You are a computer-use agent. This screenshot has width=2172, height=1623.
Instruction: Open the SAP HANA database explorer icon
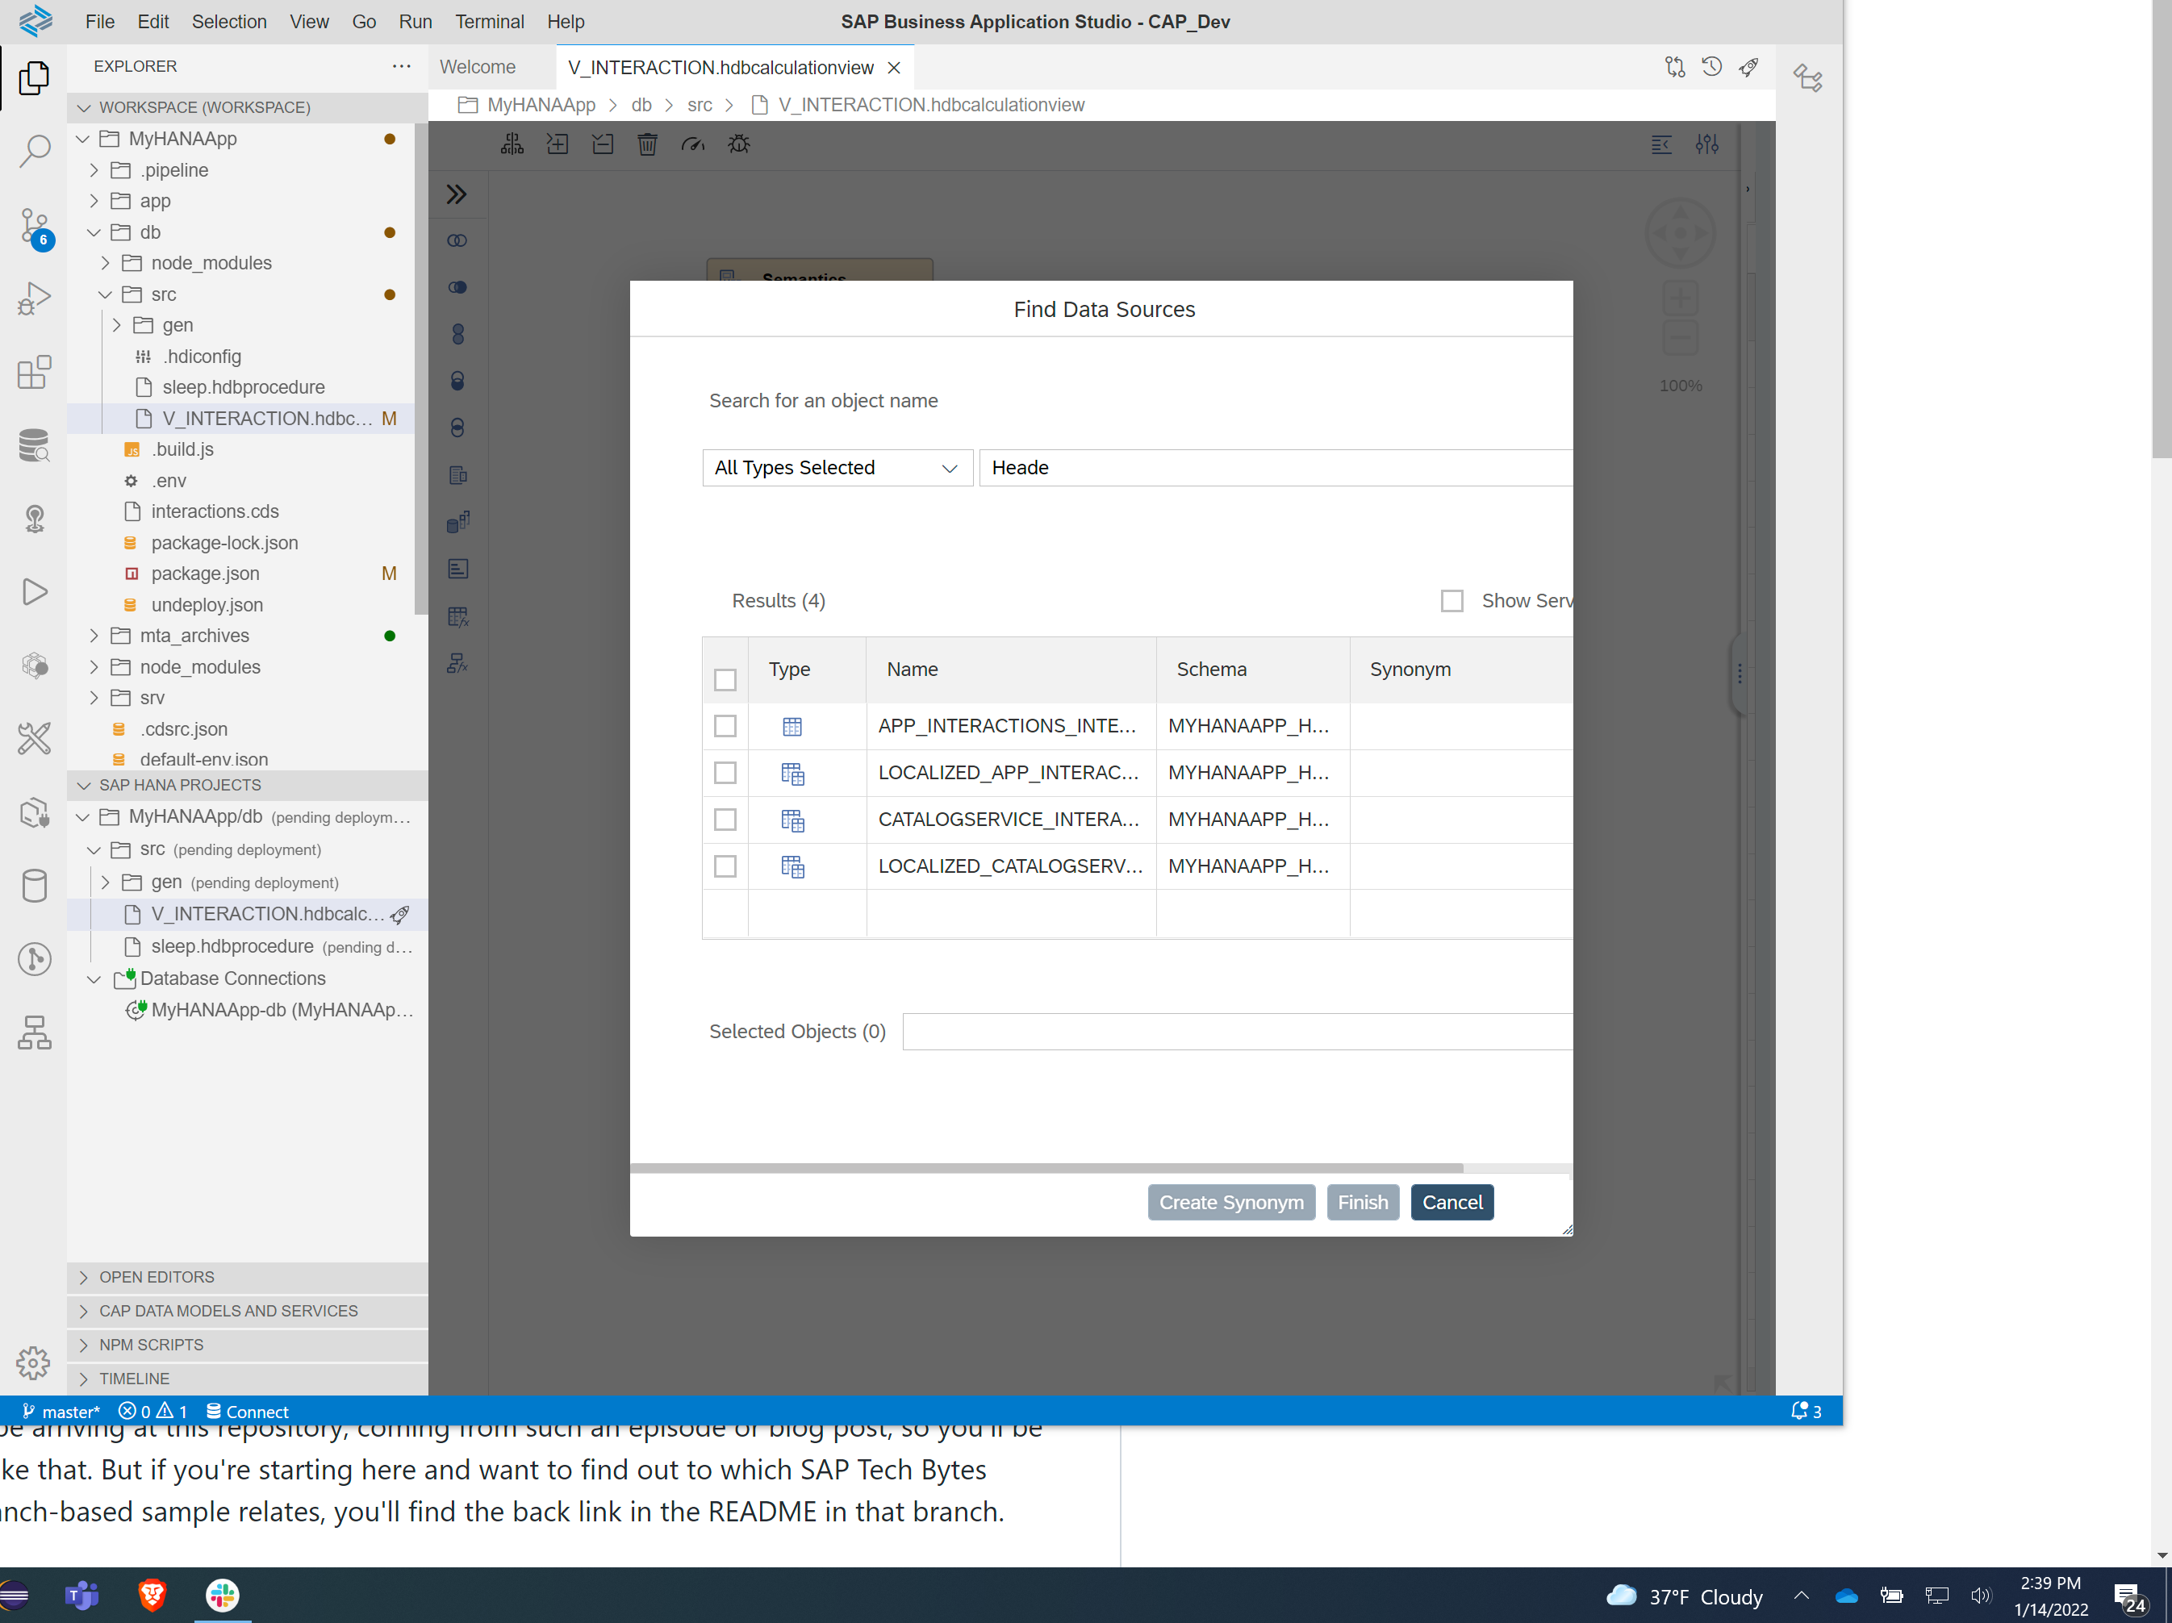(33, 446)
